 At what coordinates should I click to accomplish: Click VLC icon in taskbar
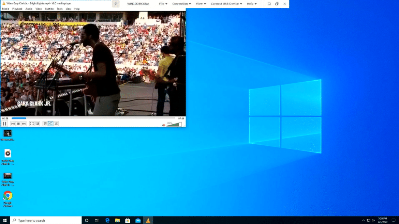[x=148, y=221]
